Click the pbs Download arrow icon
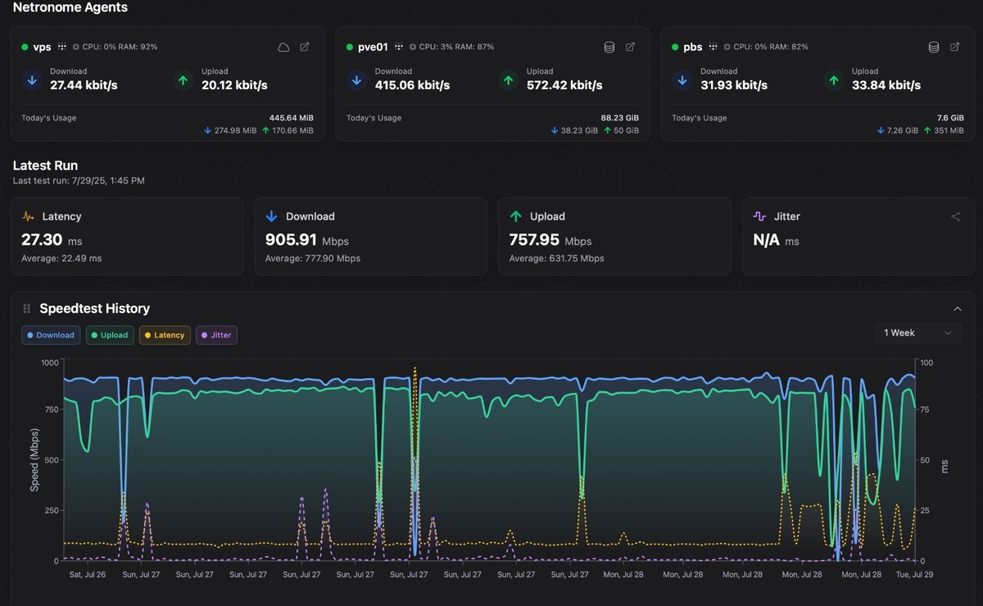 (x=682, y=80)
